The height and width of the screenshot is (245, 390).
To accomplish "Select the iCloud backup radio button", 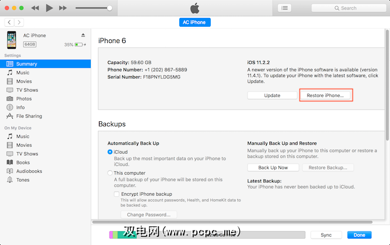I will tap(110, 152).
